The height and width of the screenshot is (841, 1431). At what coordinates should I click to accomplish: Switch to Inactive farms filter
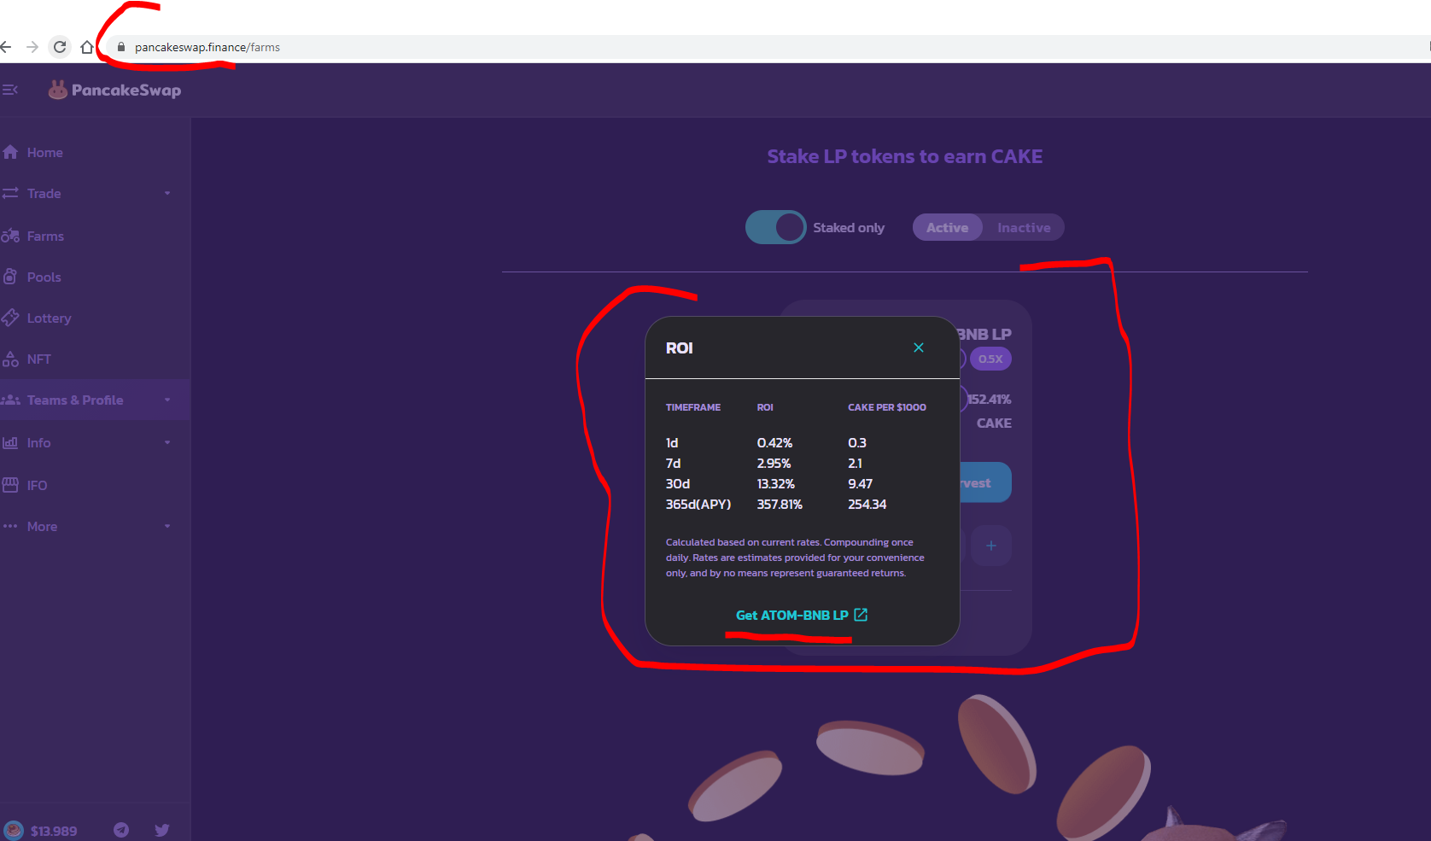1024,228
